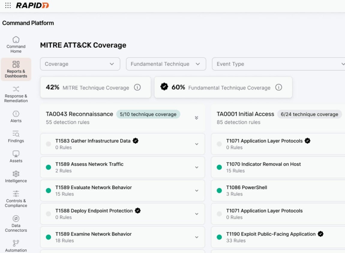The width and height of the screenshot is (345, 253).
Task: Click status dot for T1086 PowerShell
Action: pos(219,191)
